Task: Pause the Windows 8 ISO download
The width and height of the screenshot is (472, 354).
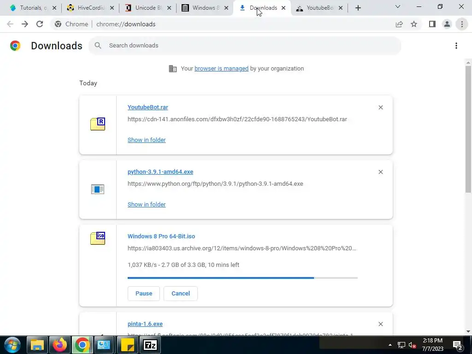Action: (x=144, y=294)
